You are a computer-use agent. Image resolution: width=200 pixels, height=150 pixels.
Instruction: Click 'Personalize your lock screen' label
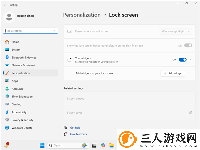coord(92,31)
